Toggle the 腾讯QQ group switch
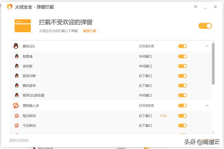This screenshot has height=149, width=224. pos(182,46)
